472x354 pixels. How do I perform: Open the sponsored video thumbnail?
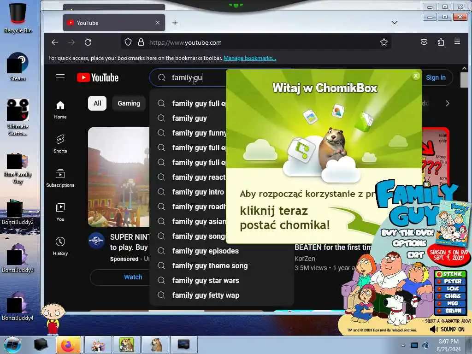point(118,177)
